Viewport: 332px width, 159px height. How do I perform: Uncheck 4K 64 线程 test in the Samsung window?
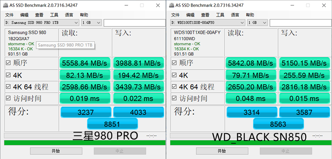[8, 87]
